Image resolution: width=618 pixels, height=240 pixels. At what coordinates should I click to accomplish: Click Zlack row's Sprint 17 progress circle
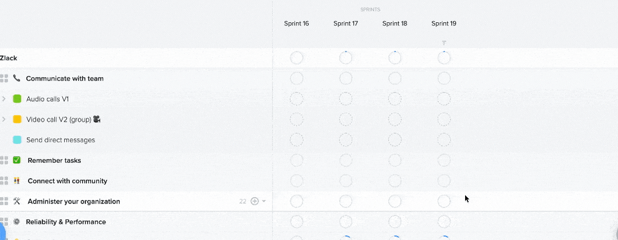[345, 58]
